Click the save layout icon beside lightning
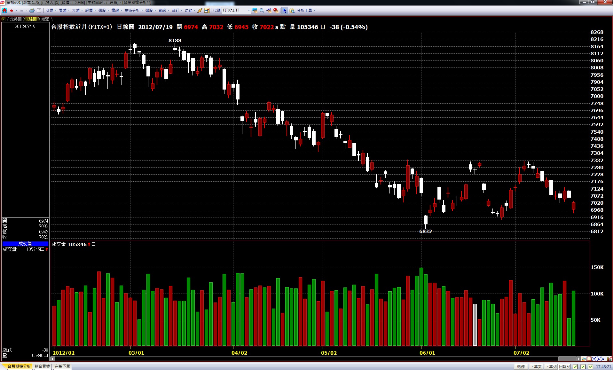This screenshot has height=370, width=613. [207, 11]
